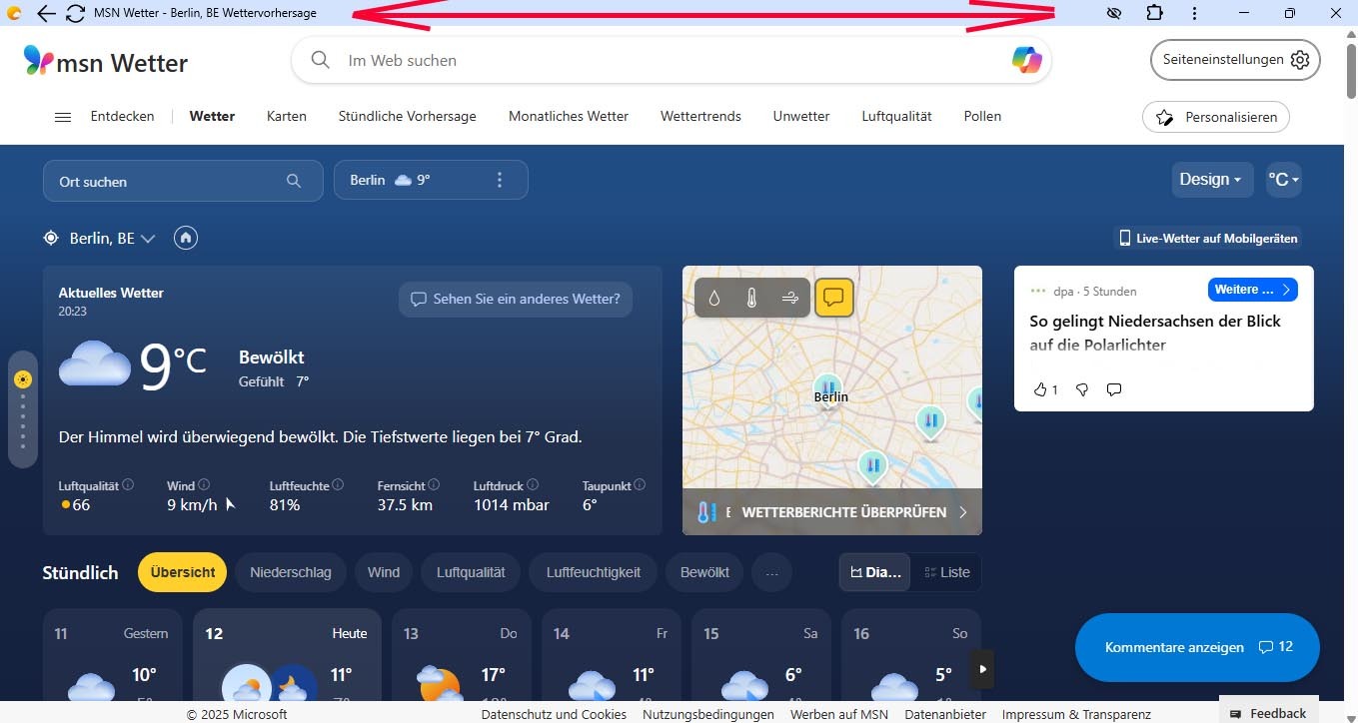Dislike the Polarlichter news article

pos(1081,389)
